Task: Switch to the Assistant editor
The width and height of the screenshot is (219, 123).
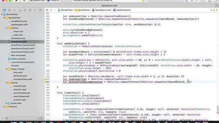Action: [x=192, y=1]
